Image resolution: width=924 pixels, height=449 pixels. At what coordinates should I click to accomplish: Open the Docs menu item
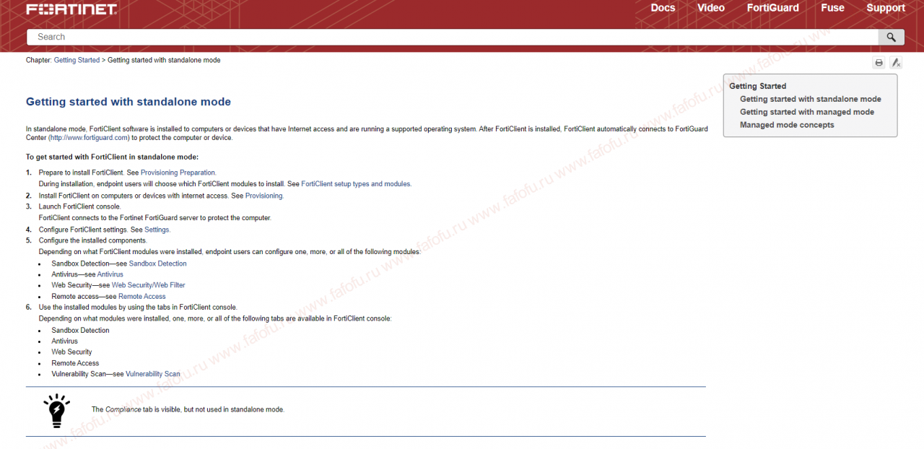663,8
